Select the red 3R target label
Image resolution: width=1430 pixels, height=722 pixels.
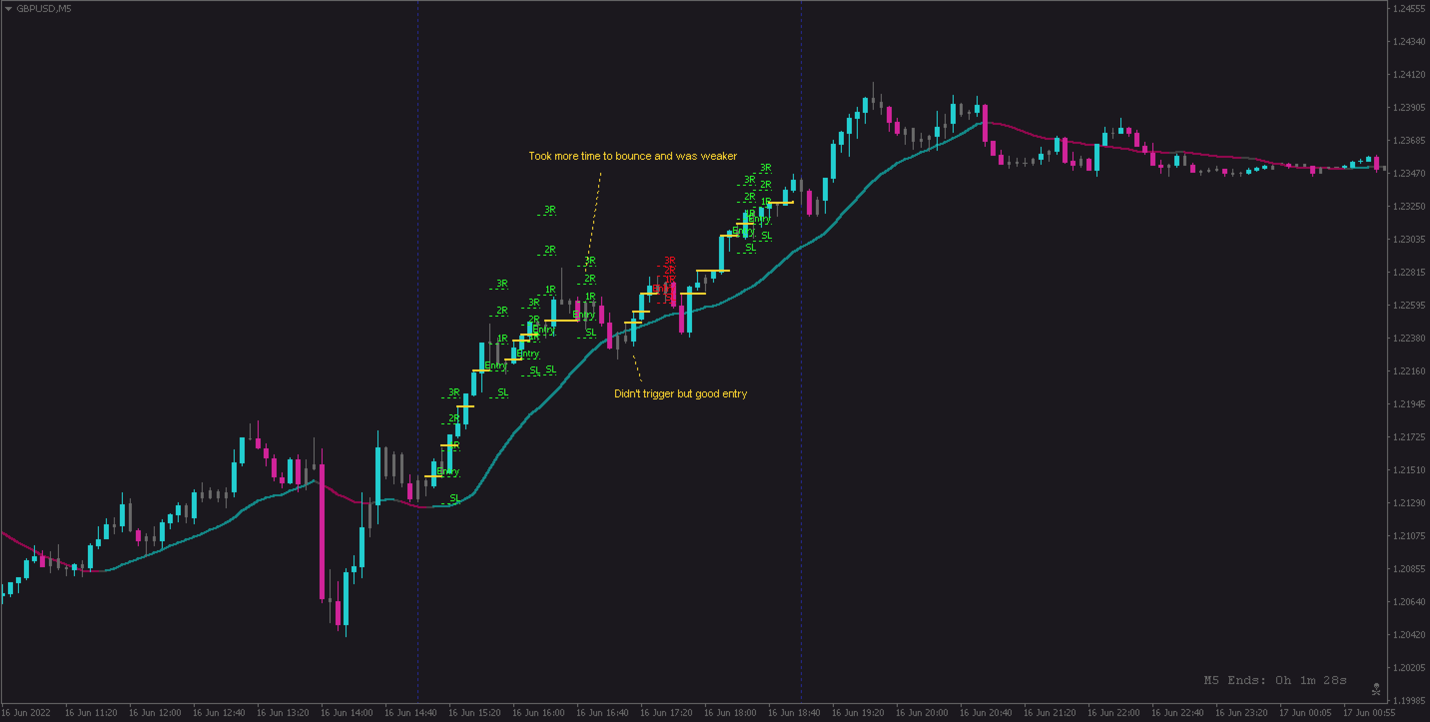coord(670,260)
